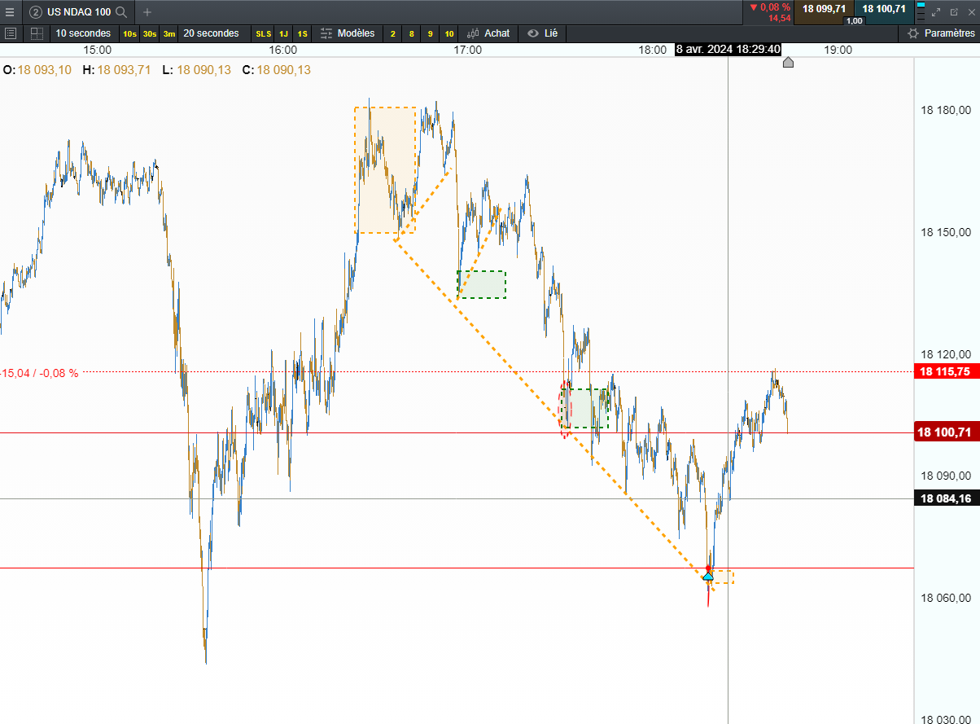
Task: Select the gray time axis marker
Action: (788, 62)
